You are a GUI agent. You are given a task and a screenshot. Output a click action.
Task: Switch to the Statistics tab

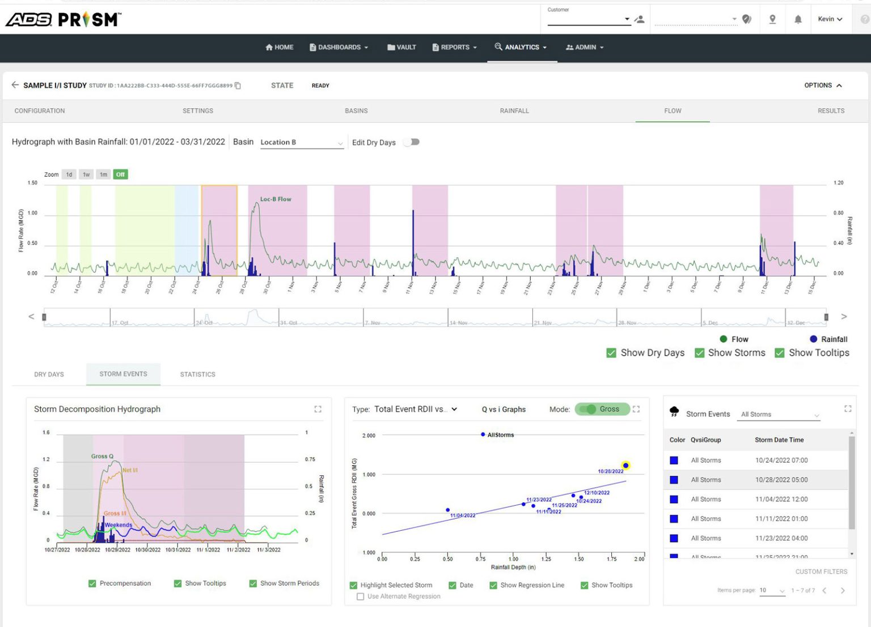[197, 374]
